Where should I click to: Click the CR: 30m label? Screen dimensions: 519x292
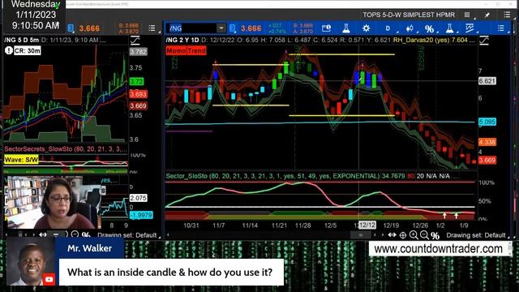point(27,50)
